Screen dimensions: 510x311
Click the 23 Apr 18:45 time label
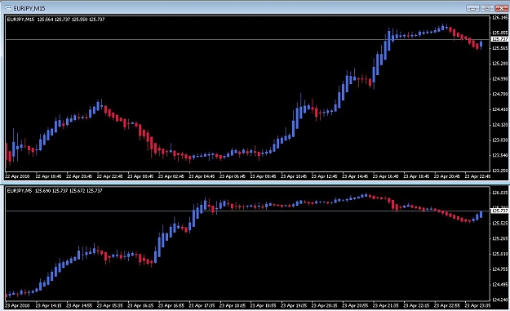416,176
